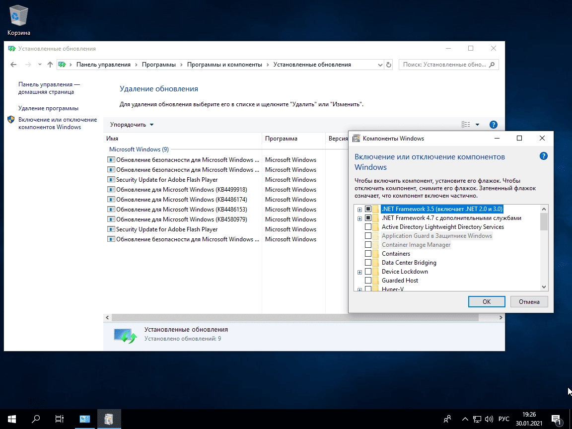This screenshot has height=429, width=572.
Task: Click the search magnifier in Installed Updates search box
Action: tap(492, 65)
